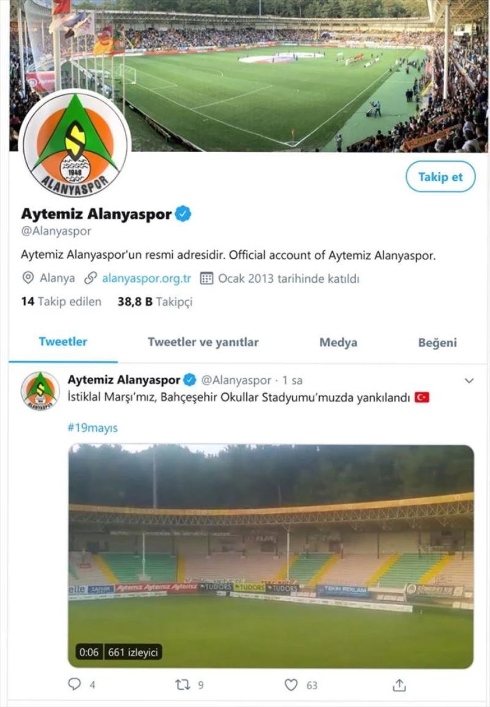The width and height of the screenshot is (490, 707).
Task: Open the share icon under the tweet
Action: 399,684
